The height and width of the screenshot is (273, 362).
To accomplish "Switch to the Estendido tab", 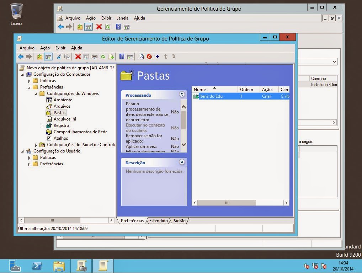I will [x=158, y=221].
